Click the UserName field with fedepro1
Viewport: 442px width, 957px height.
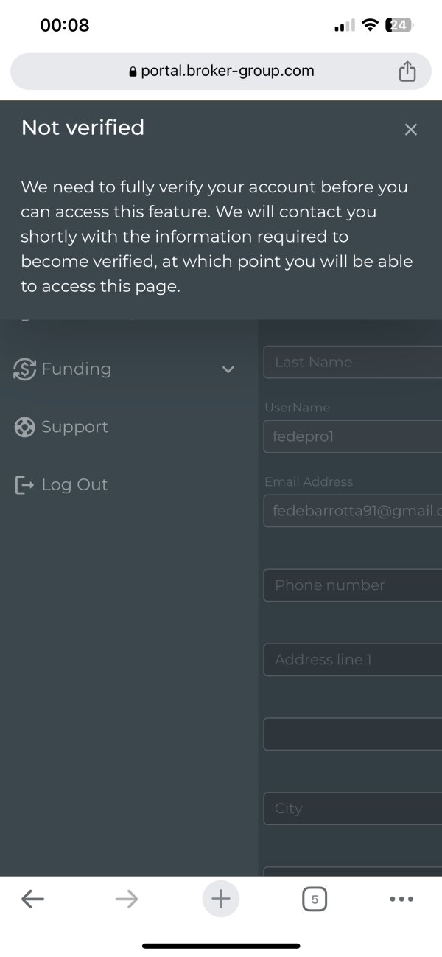click(x=353, y=436)
